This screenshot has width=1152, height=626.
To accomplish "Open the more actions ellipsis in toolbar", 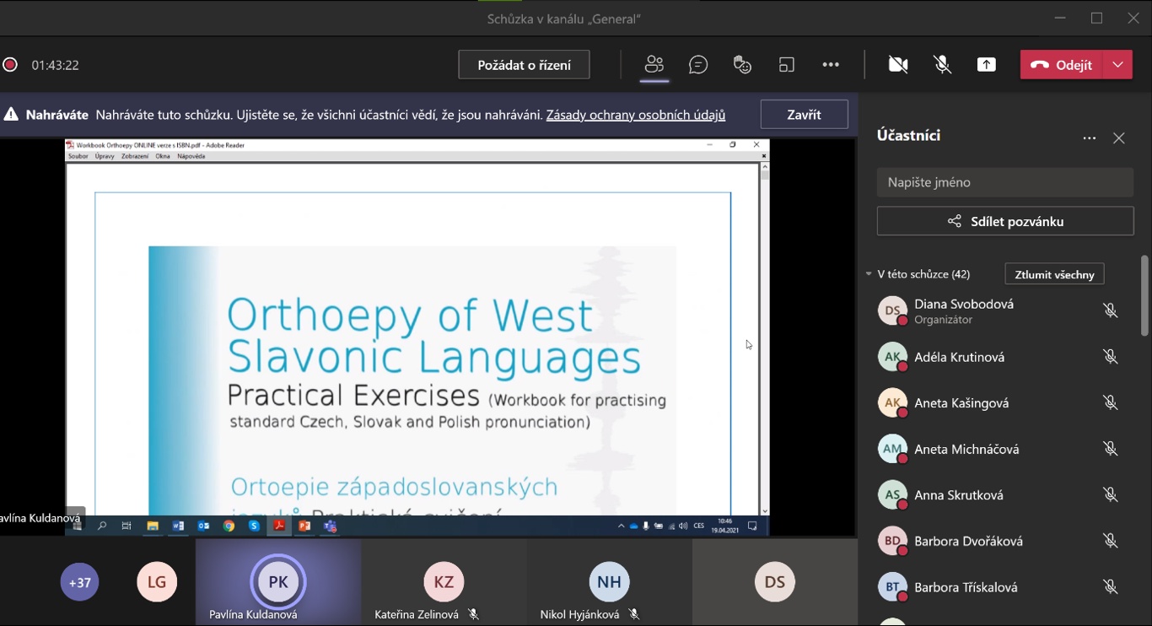I will pos(831,65).
